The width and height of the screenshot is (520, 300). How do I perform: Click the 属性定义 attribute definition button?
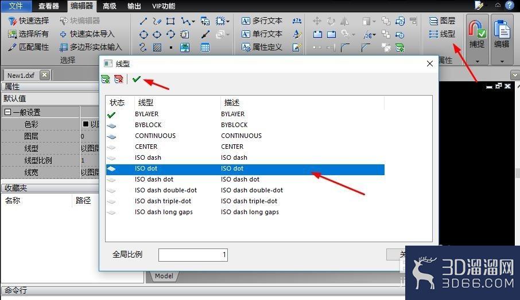[262, 48]
